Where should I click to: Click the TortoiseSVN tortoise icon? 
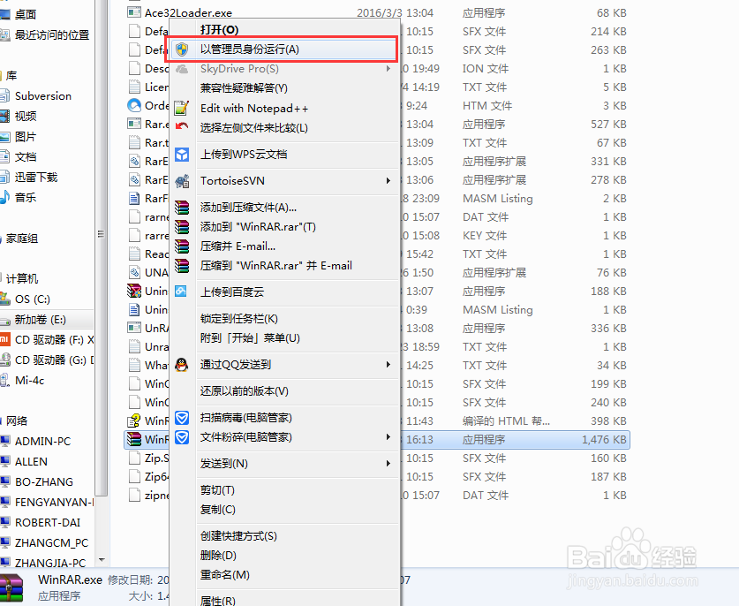(182, 180)
